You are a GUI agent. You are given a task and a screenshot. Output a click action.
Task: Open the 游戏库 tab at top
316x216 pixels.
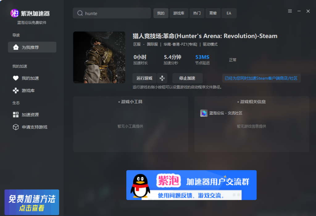(x=179, y=13)
